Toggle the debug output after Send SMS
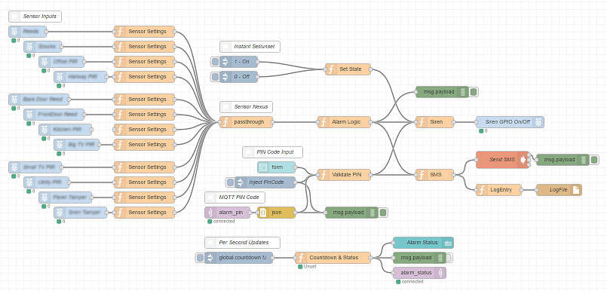The width and height of the screenshot is (607, 291). pyautogui.click(x=594, y=159)
